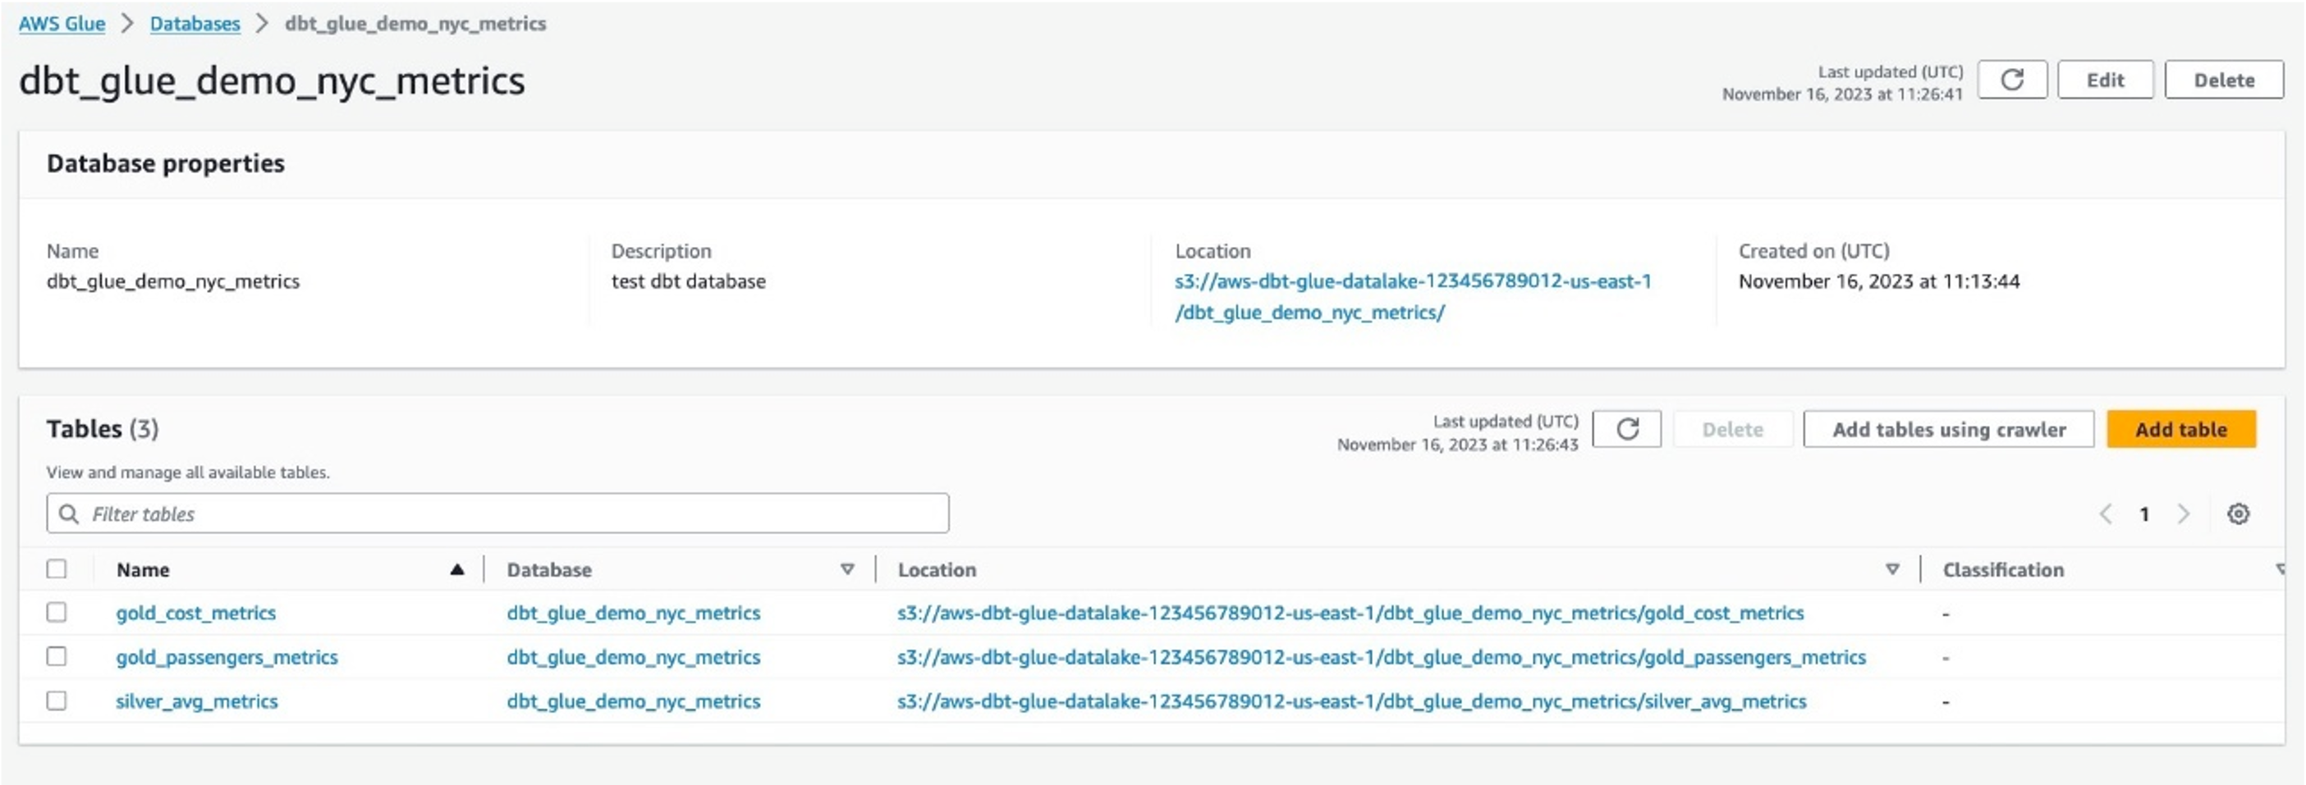
Task: Sort by Location column arrow
Action: (x=1892, y=569)
